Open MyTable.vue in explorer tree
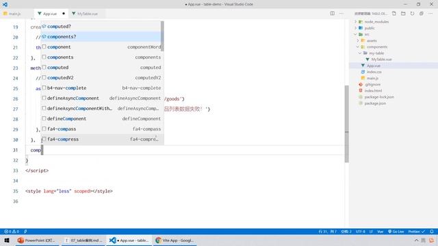This screenshot has width=438, height=246. coord(382,59)
